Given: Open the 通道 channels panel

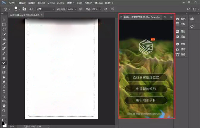Looking at the screenshot, I should point(181,49).
